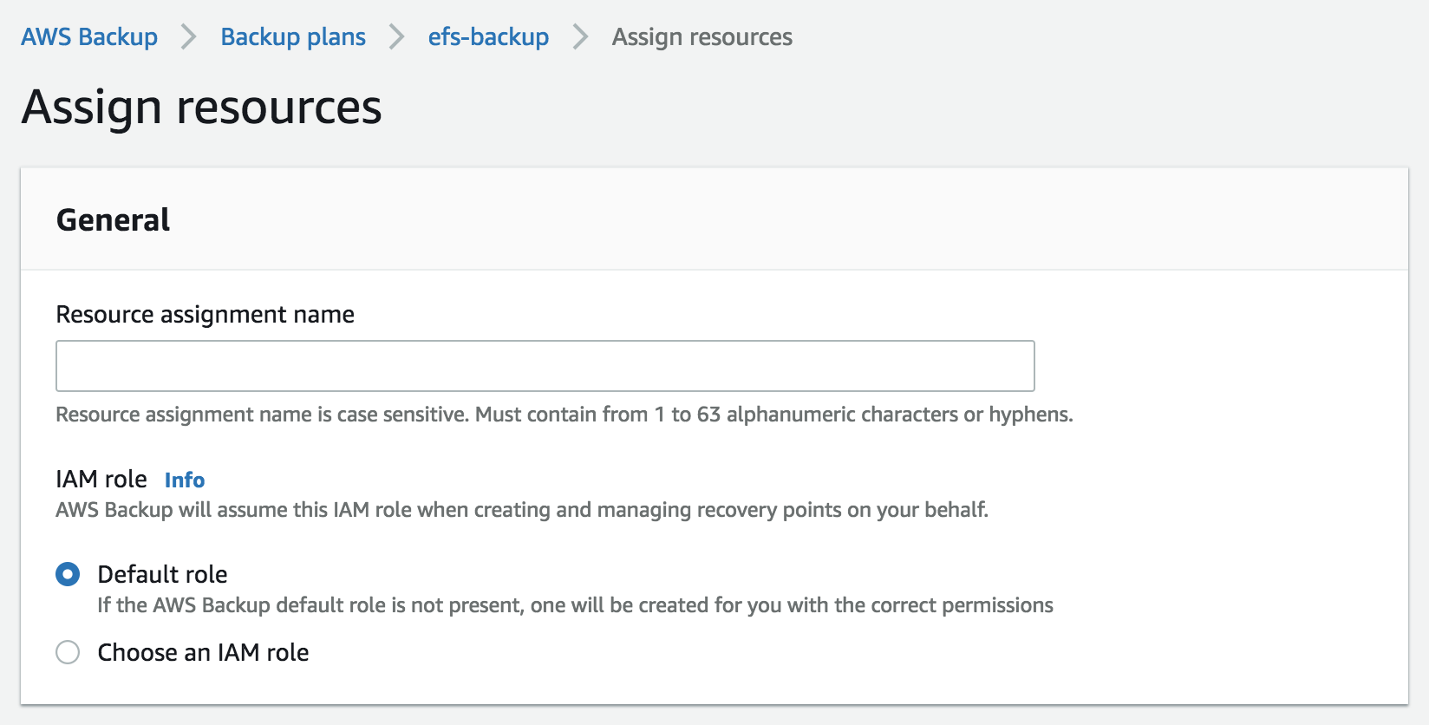Click the IAM role recovery points description
1429x725 pixels.
(521, 510)
